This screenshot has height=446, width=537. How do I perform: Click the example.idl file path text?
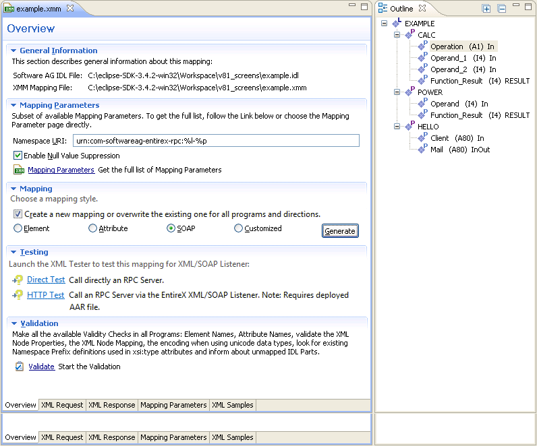193,75
